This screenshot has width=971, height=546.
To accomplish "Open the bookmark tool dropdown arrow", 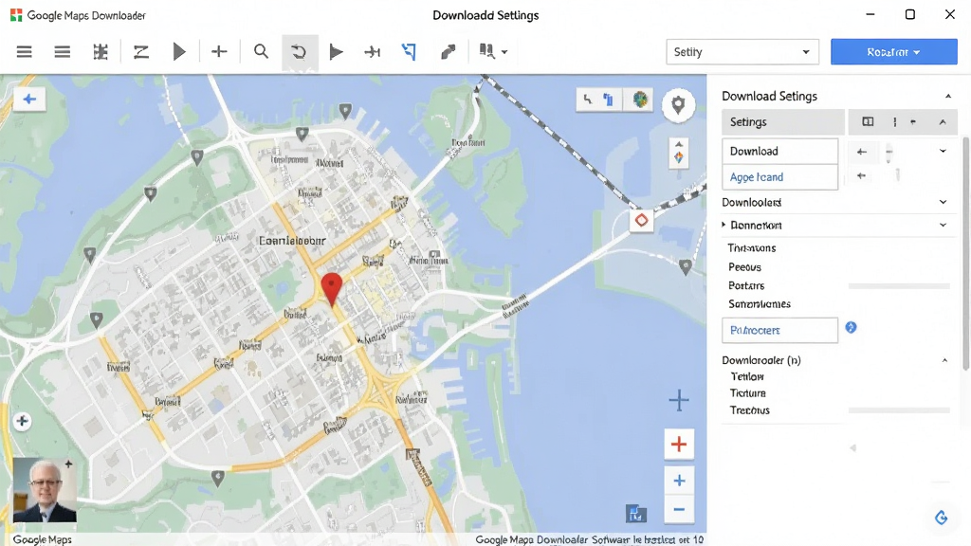I will 504,52.
